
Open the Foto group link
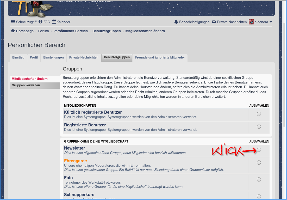point(68,178)
